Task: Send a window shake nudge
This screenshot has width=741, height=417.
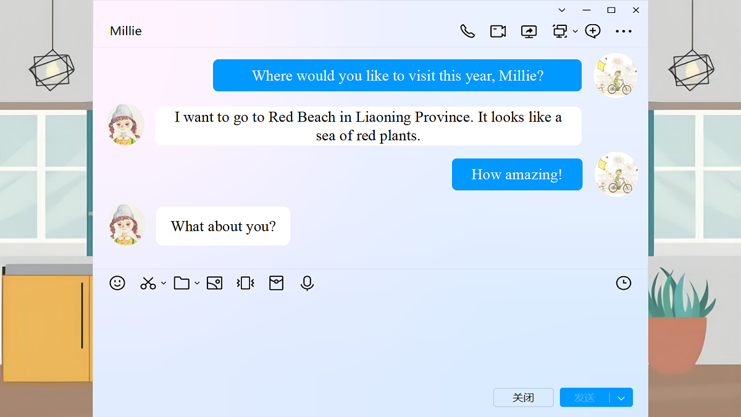Action: 245,283
